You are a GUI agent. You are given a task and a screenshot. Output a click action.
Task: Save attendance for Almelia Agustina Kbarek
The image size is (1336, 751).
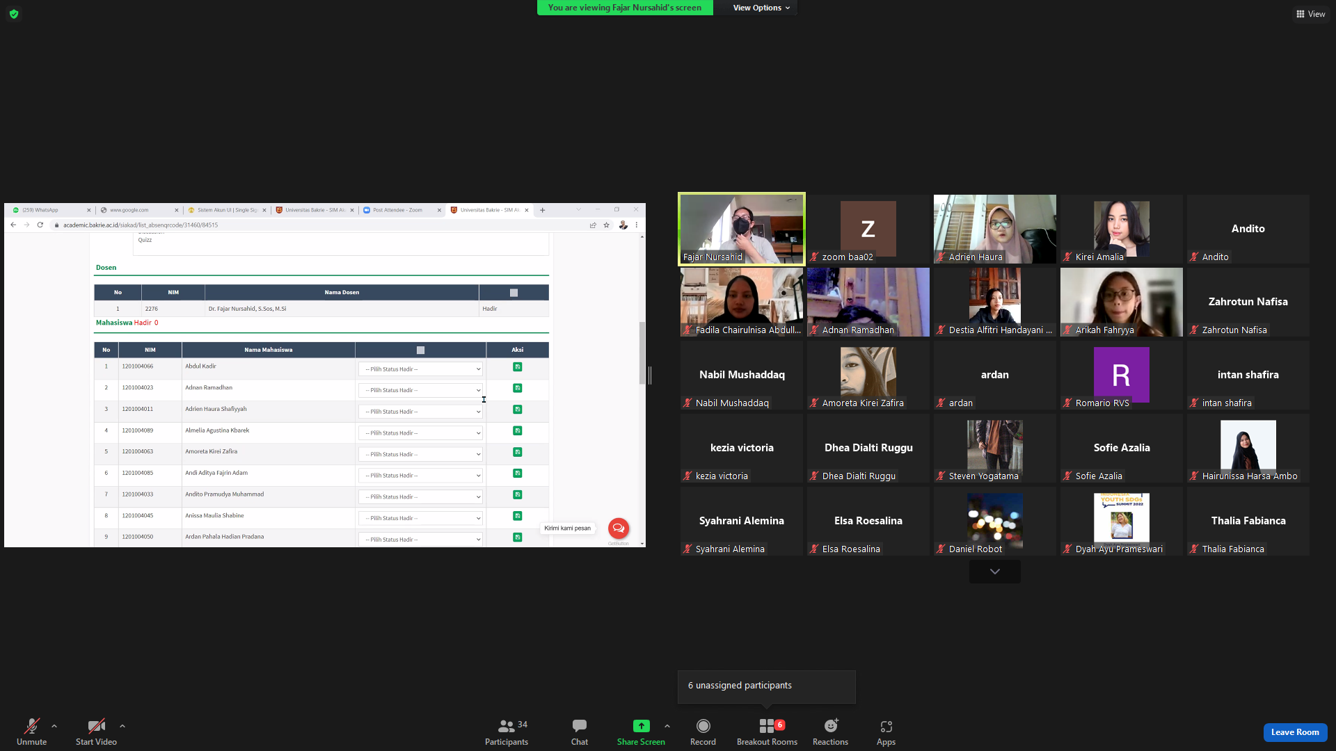tap(517, 431)
